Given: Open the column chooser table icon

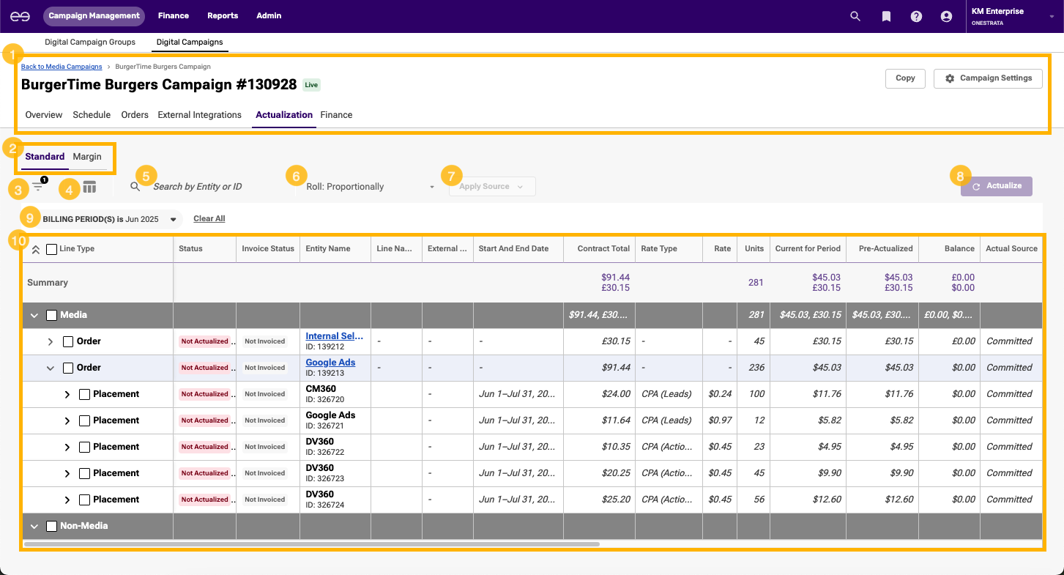Looking at the screenshot, I should (89, 187).
